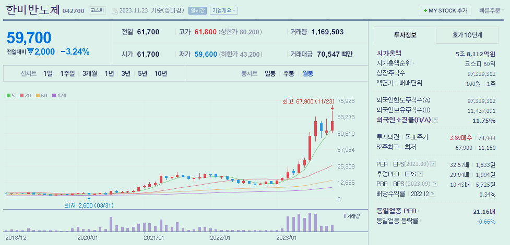Click the blue arrow at 최저 2,600 marker
Image resolution: width=510 pixels, height=245 pixels.
pyautogui.click(x=89, y=199)
